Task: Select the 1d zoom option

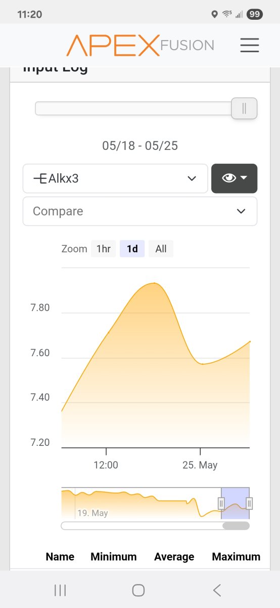Action: pos(132,249)
